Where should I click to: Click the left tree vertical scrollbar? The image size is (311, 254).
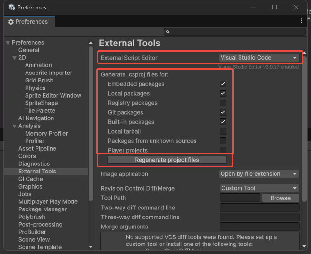click(x=91, y=124)
